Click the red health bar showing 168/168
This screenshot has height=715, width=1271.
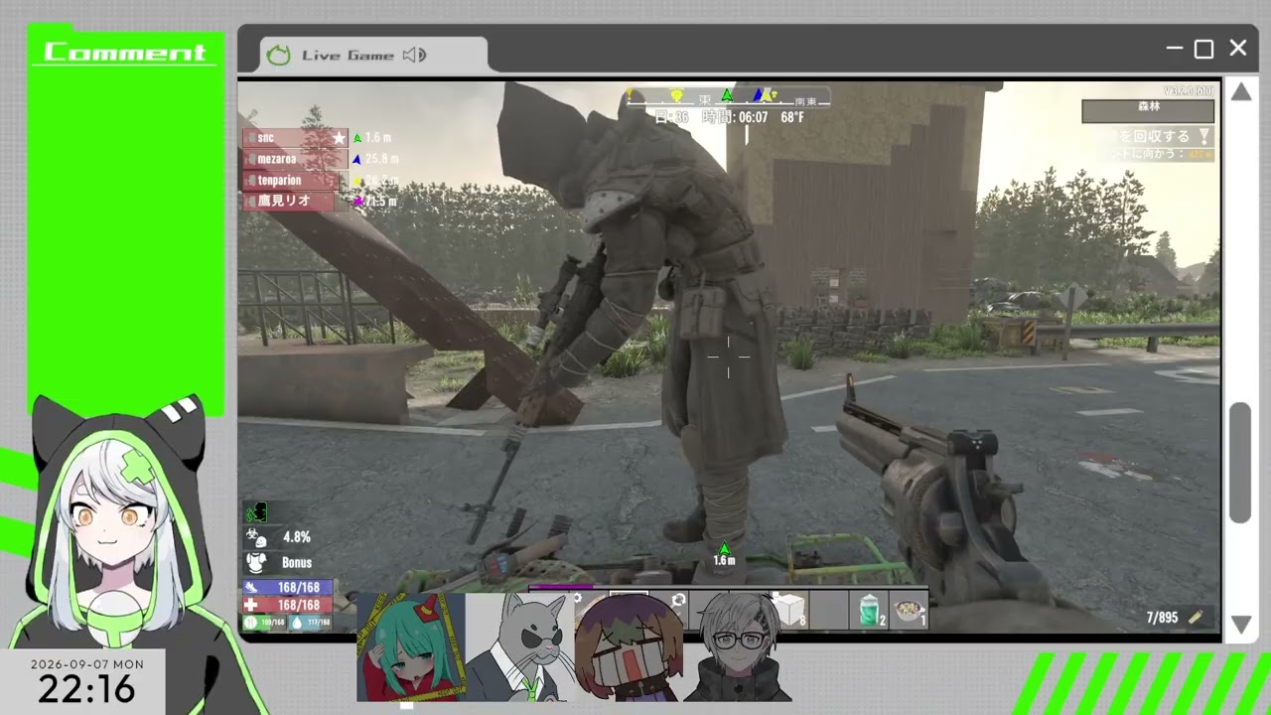point(288,605)
